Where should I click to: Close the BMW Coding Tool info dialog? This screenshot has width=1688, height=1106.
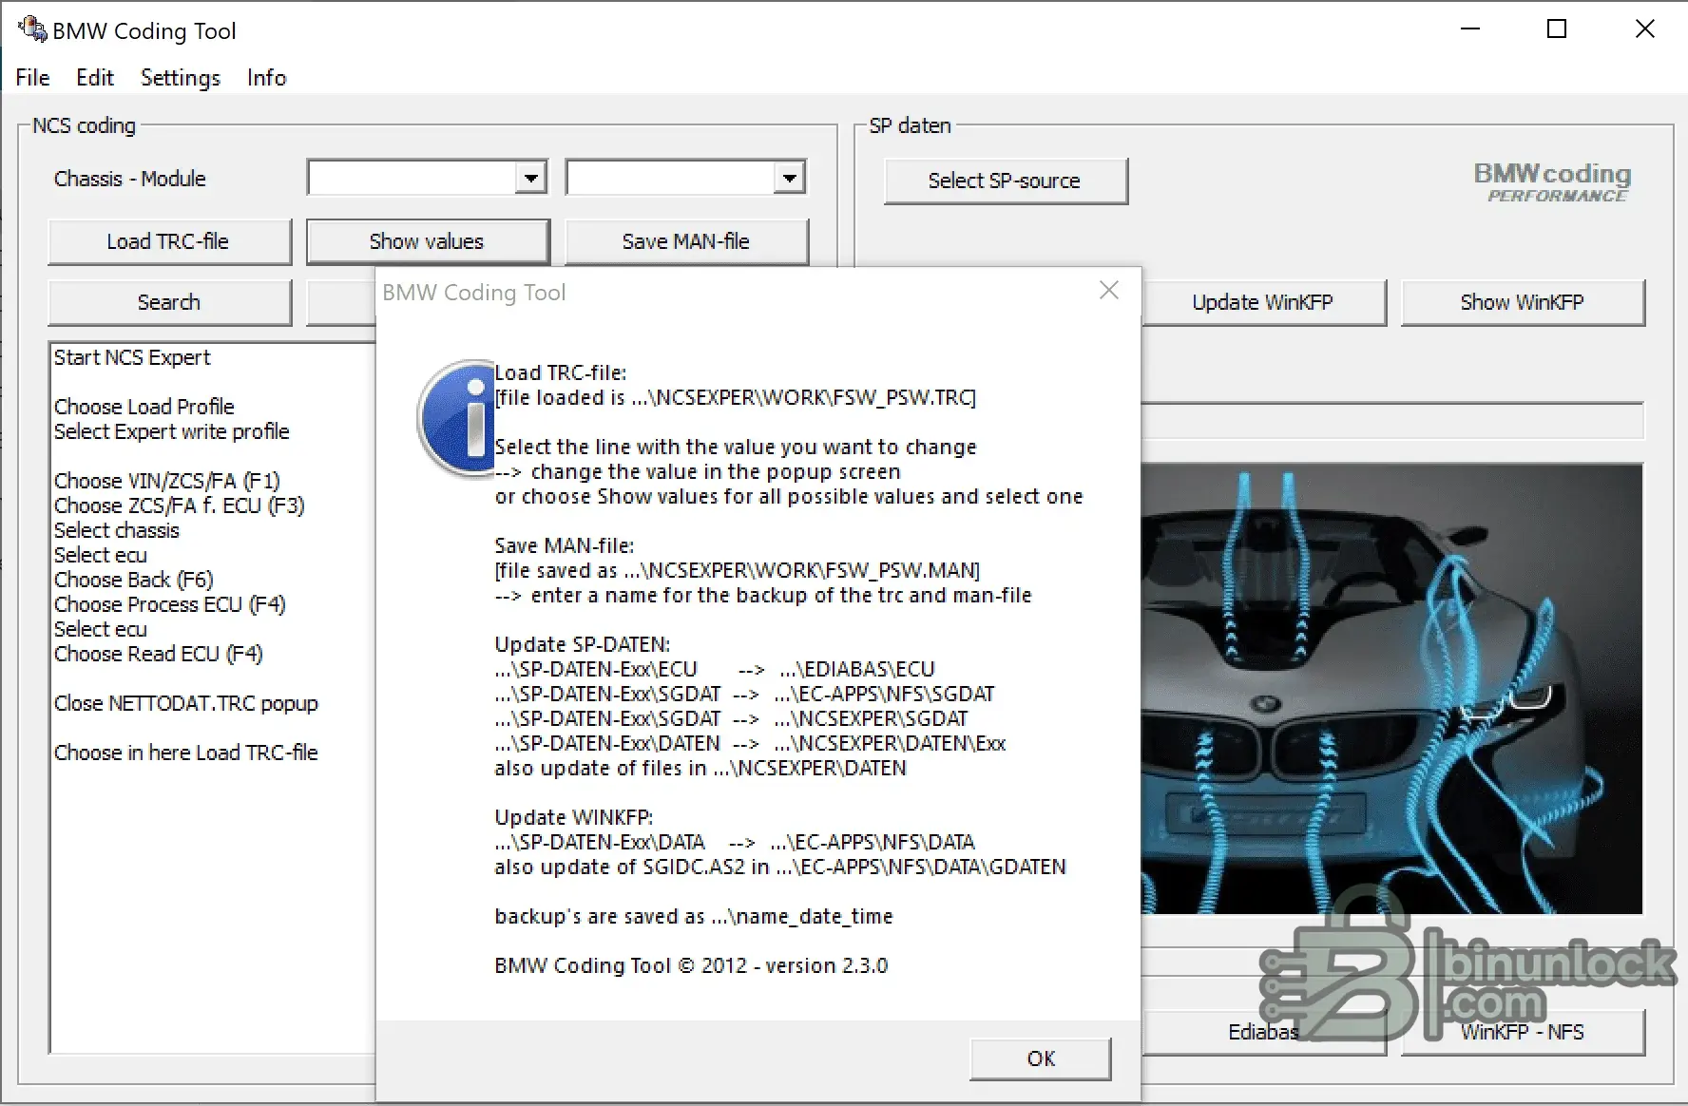point(1108,291)
